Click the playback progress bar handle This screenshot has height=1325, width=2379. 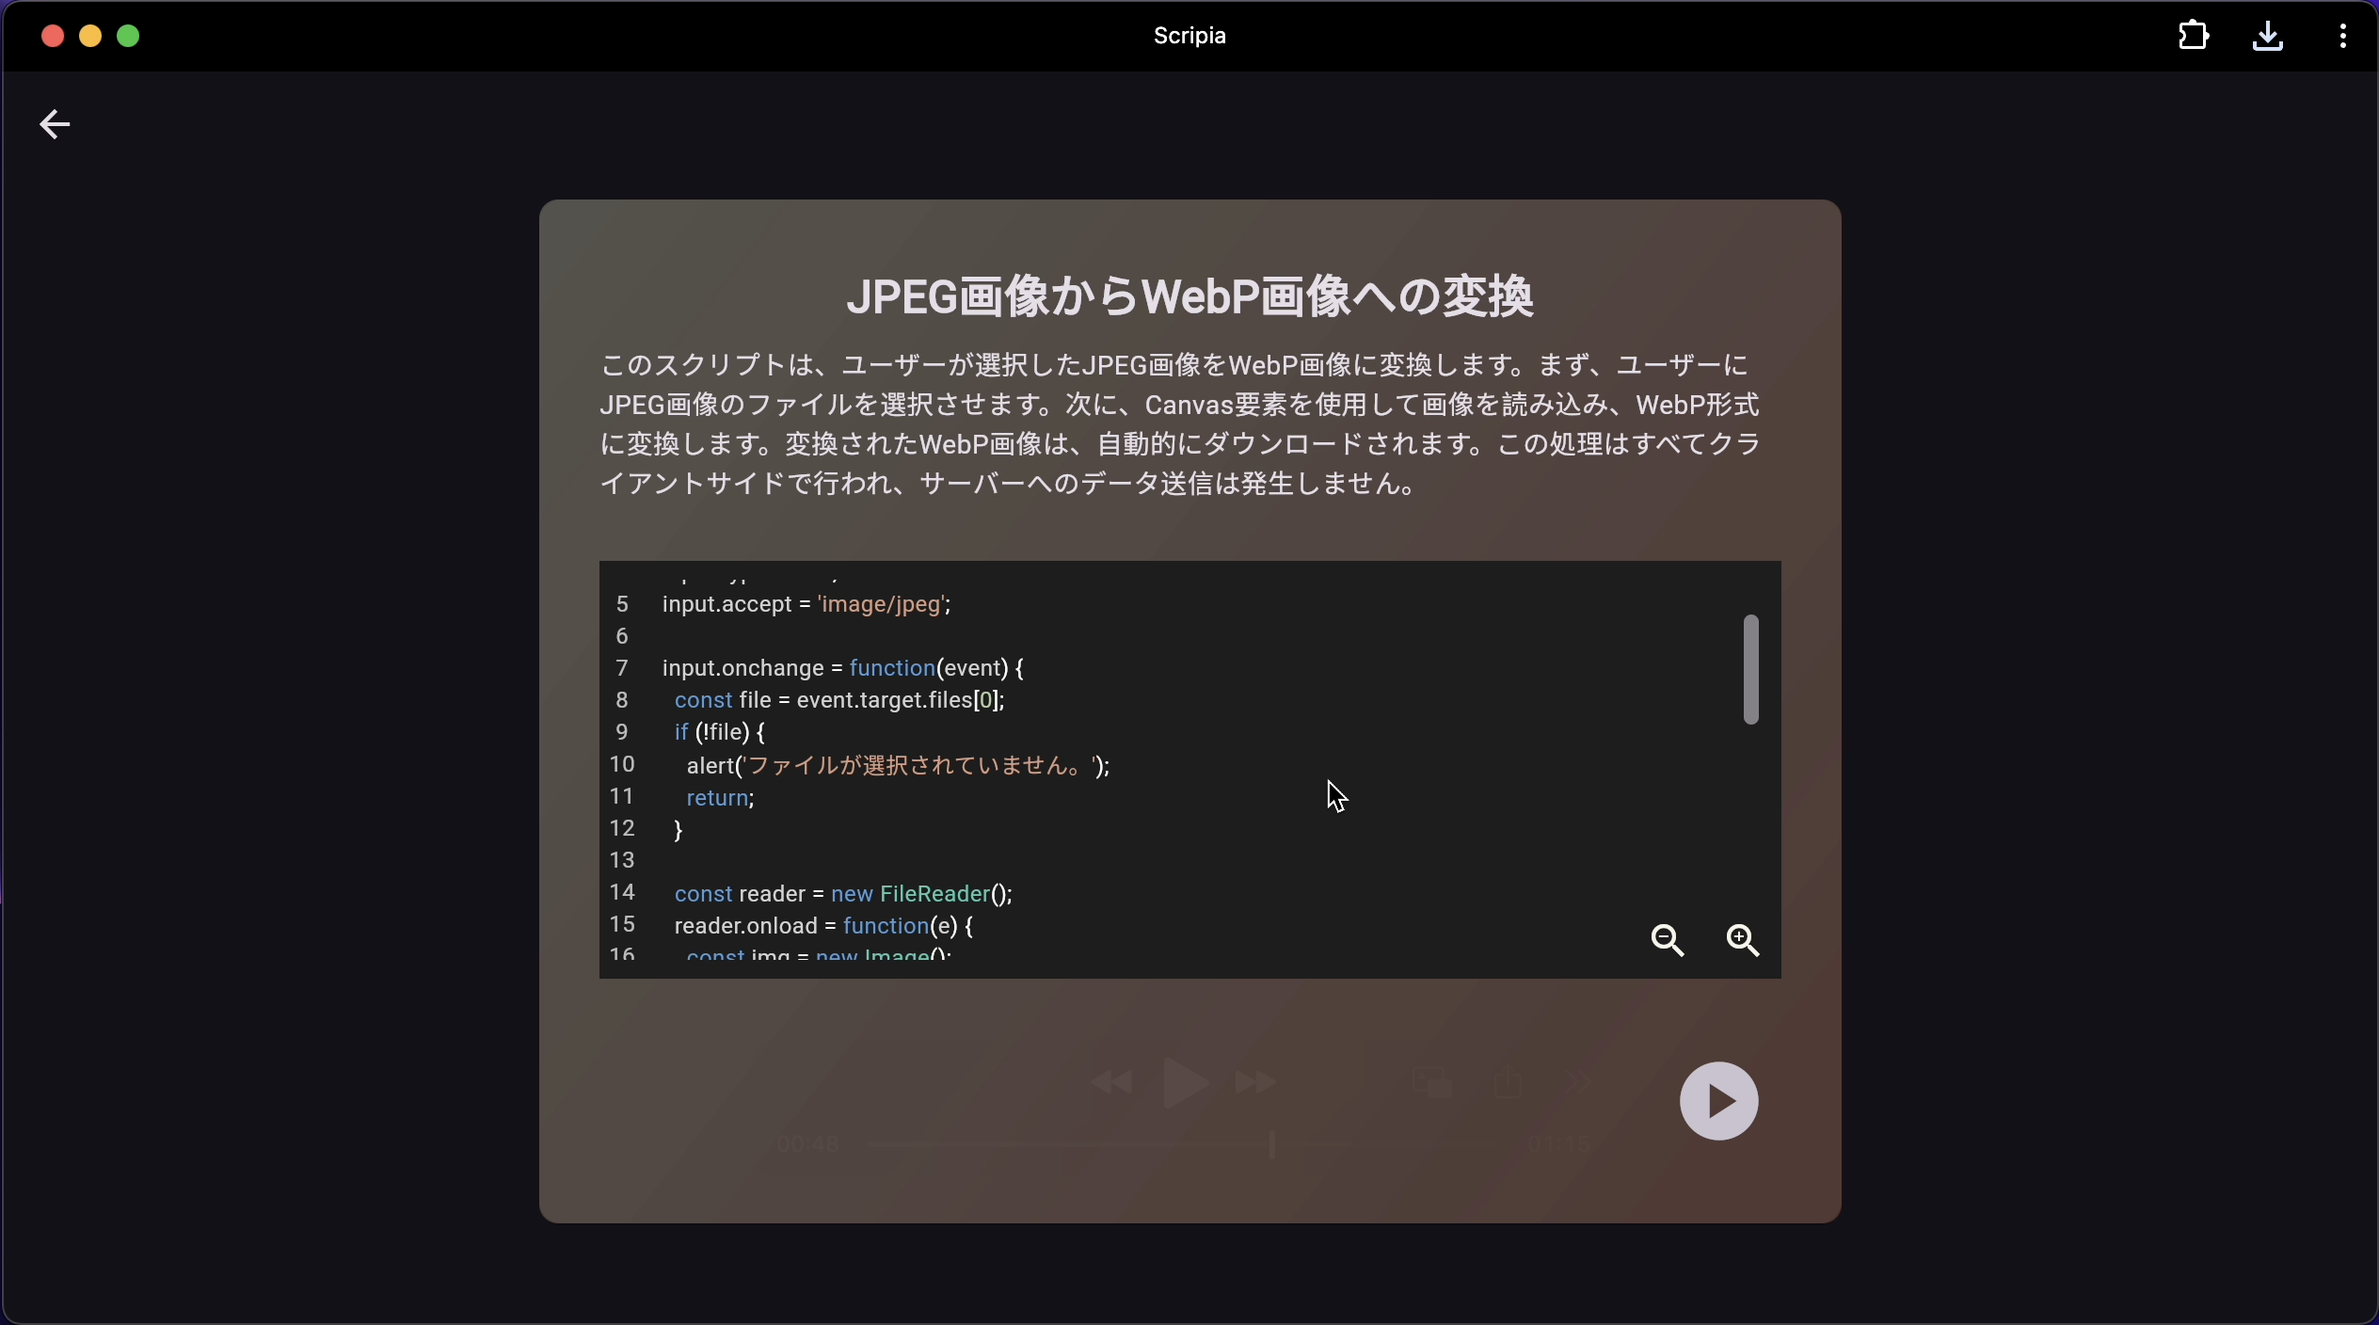coord(1272,1145)
